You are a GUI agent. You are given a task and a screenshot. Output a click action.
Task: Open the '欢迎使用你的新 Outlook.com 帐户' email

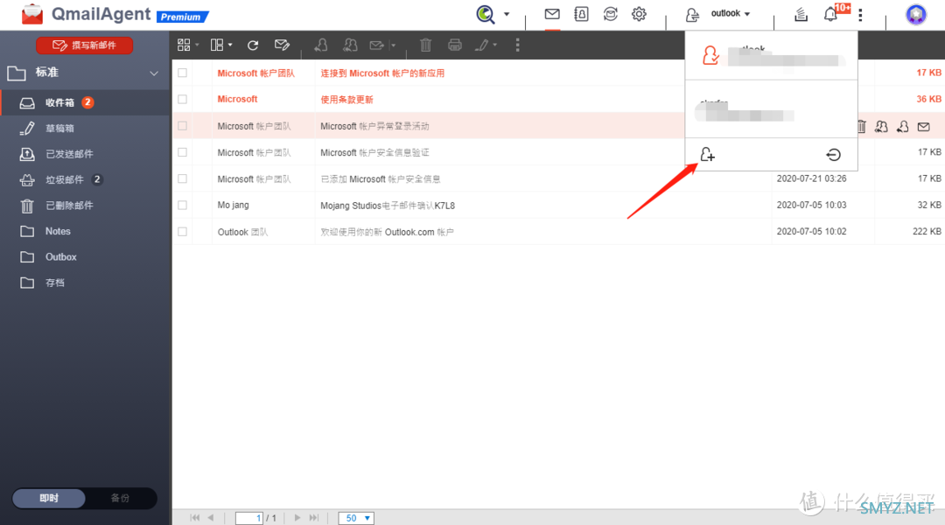pos(387,232)
